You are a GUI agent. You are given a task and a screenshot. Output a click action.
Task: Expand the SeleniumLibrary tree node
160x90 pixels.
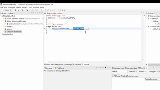pyautogui.click(x=5, y=24)
